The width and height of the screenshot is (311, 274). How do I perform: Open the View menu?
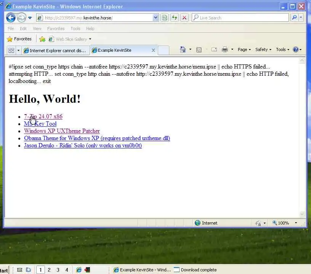[37, 29]
